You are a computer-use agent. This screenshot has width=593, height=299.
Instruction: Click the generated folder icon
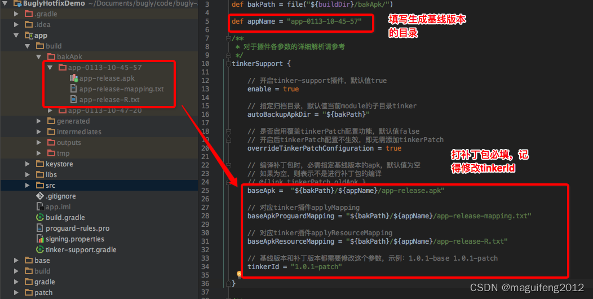click(51, 121)
